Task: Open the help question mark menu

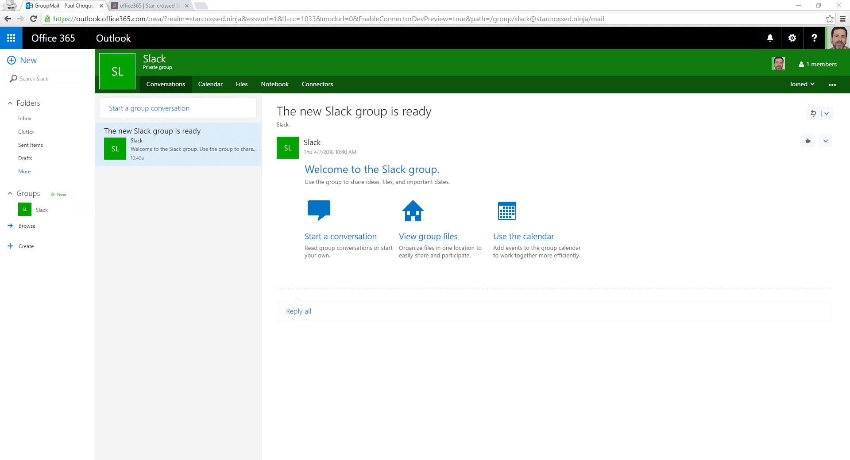Action: pyautogui.click(x=814, y=38)
